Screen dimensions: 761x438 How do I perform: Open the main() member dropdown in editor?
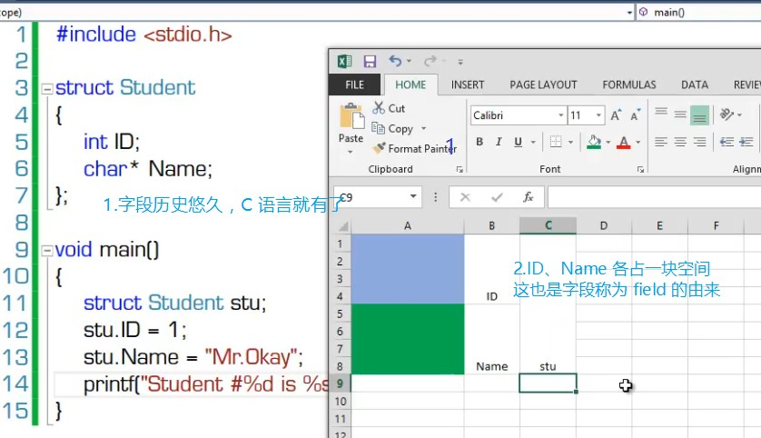(699, 12)
